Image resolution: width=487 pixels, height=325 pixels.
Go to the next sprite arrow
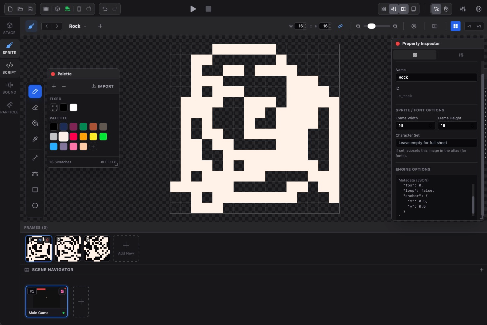click(57, 26)
